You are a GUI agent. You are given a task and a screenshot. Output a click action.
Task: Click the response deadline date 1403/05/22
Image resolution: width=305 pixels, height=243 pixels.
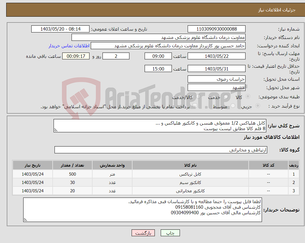216,56
